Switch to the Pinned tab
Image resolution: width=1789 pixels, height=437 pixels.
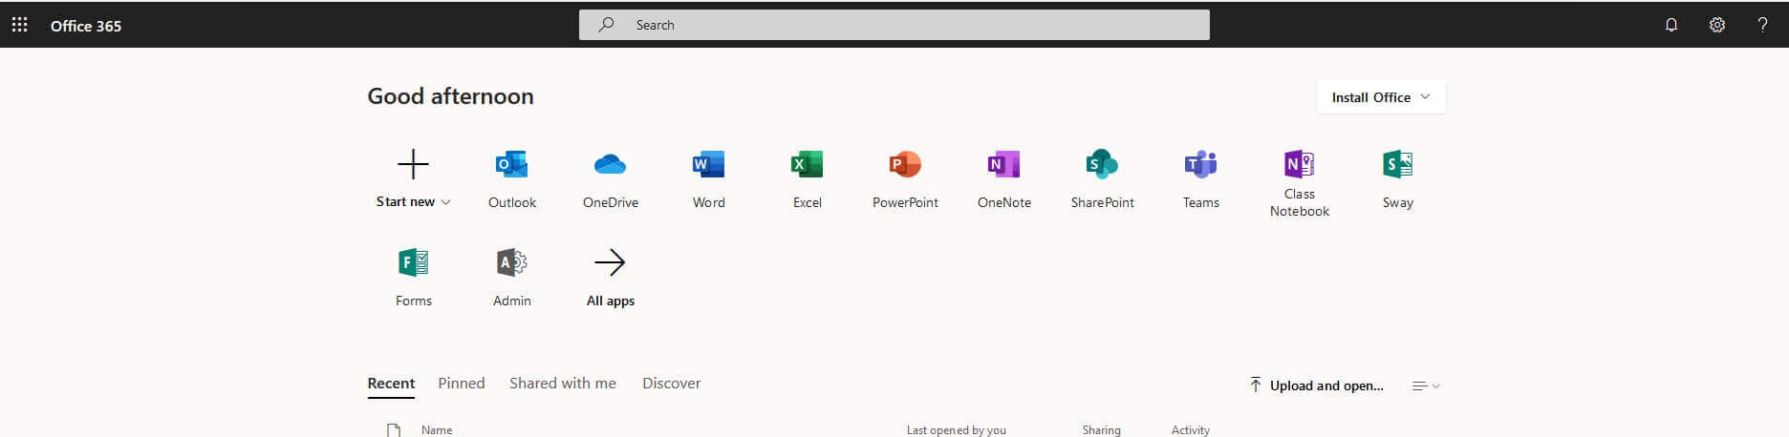click(x=462, y=384)
